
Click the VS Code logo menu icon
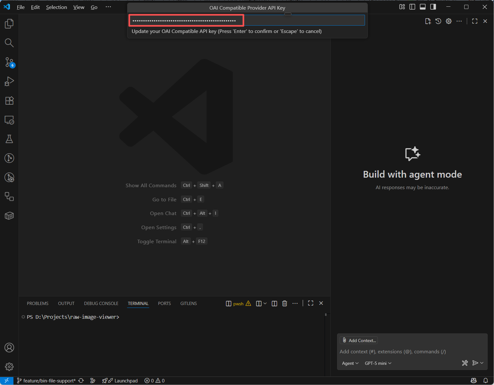7,7
